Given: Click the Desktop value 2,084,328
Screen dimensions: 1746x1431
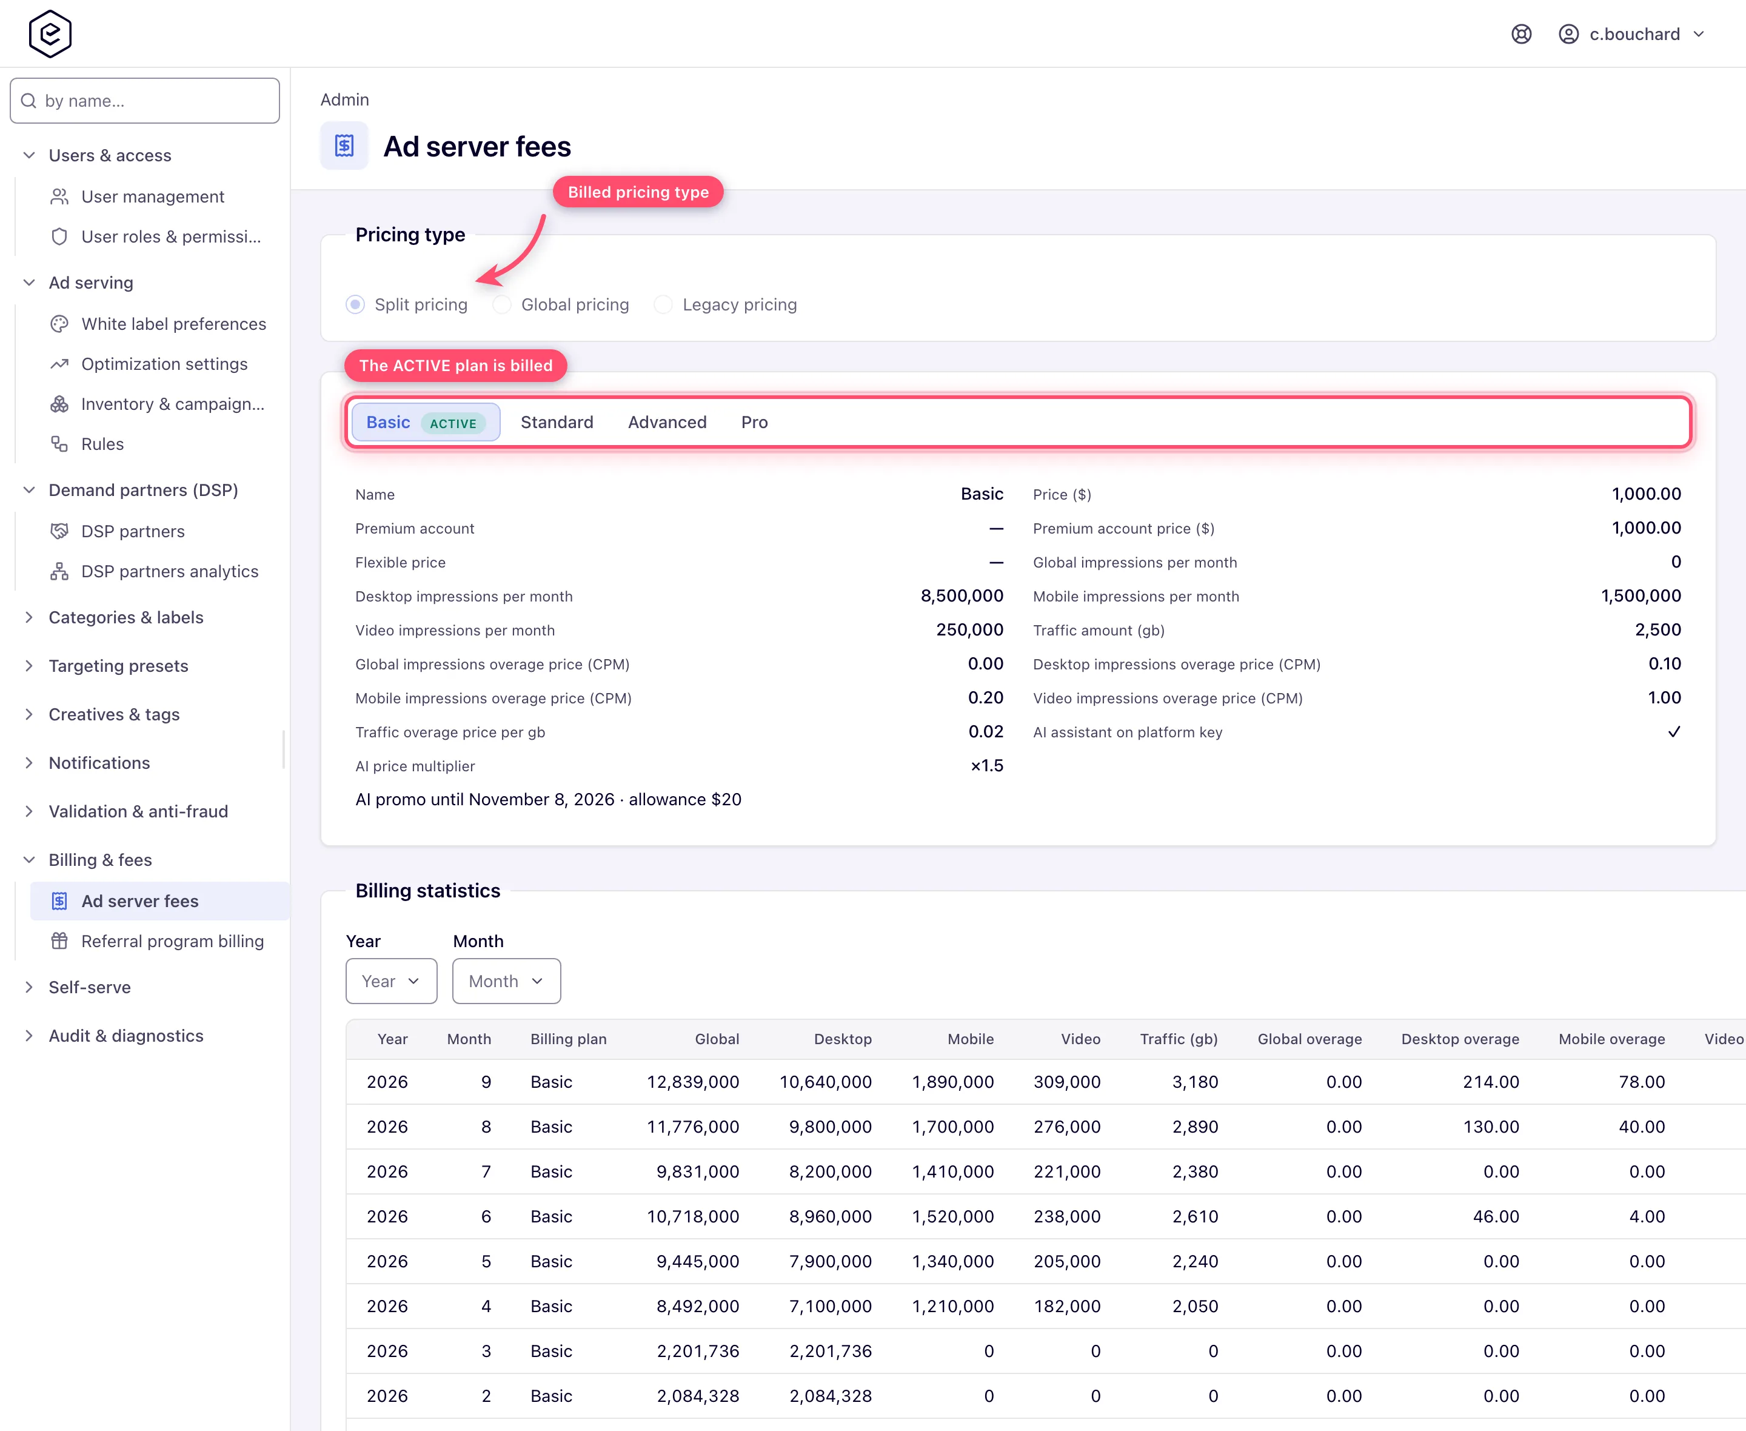Looking at the screenshot, I should point(830,1396).
